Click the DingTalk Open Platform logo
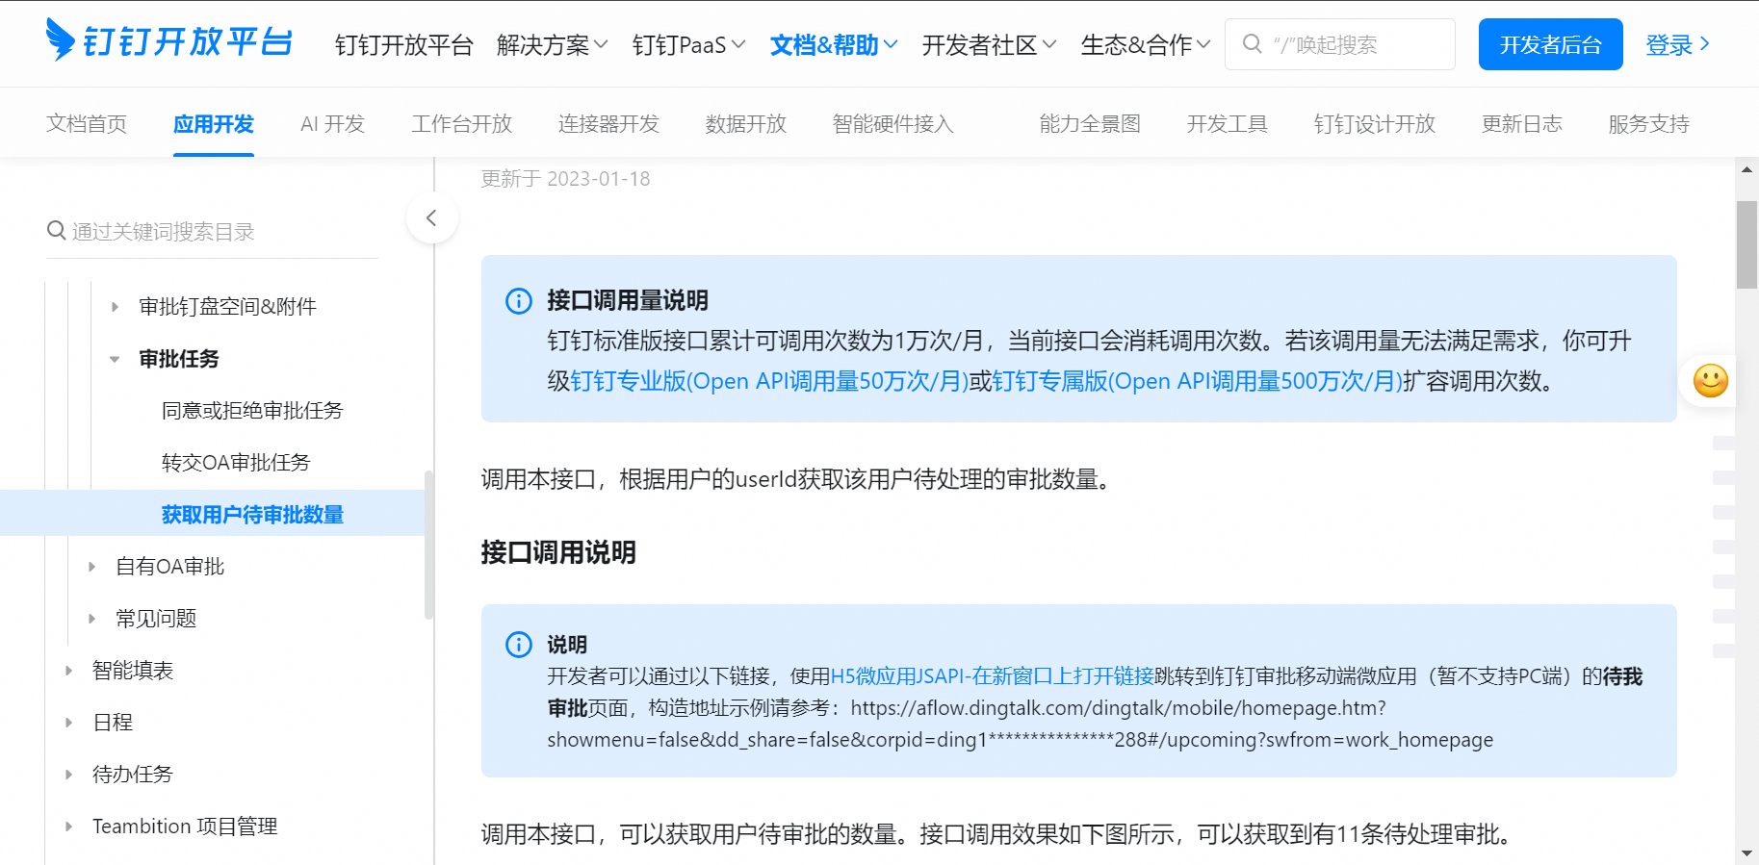This screenshot has width=1759, height=865. (168, 41)
